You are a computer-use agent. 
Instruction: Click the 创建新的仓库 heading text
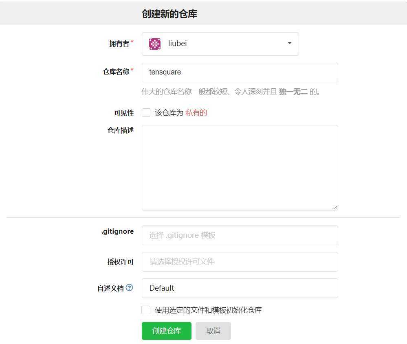[169, 14]
